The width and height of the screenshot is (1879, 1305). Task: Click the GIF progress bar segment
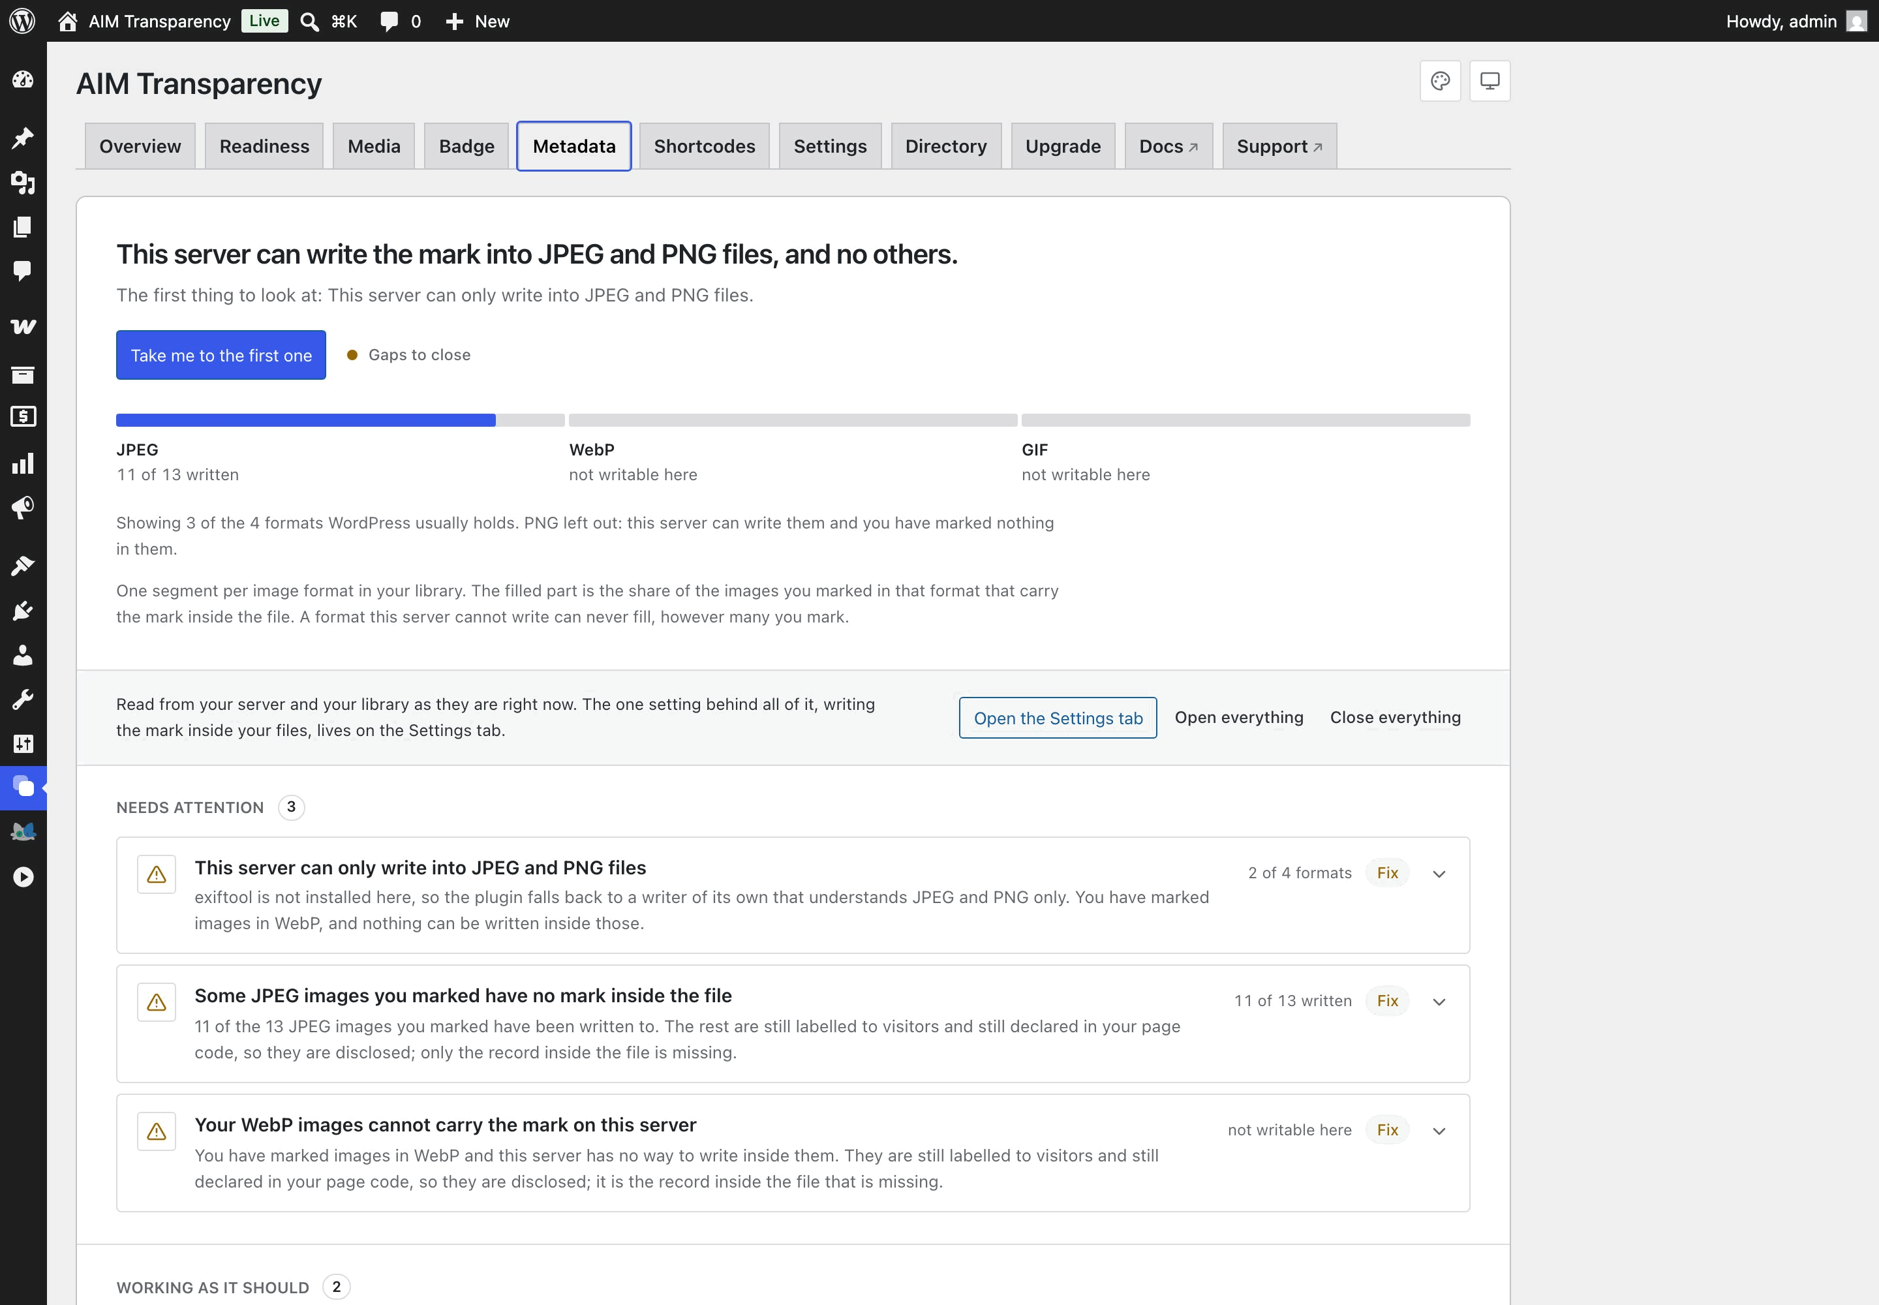pos(1246,420)
